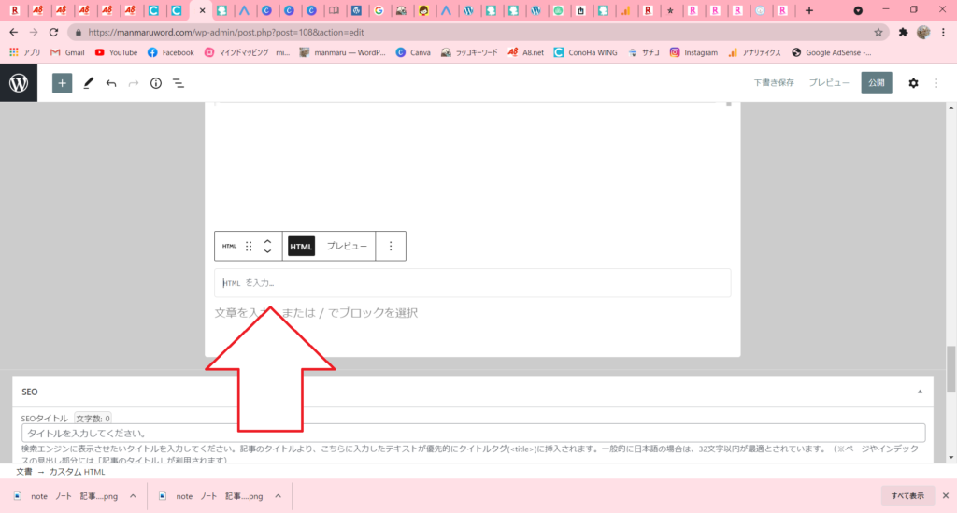Screen dimensions: 957x513
Task: Close the active browser tab
Action: coord(202,10)
